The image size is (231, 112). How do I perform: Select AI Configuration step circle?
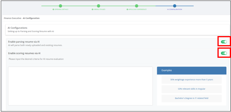pyautogui.click(x=175, y=6)
